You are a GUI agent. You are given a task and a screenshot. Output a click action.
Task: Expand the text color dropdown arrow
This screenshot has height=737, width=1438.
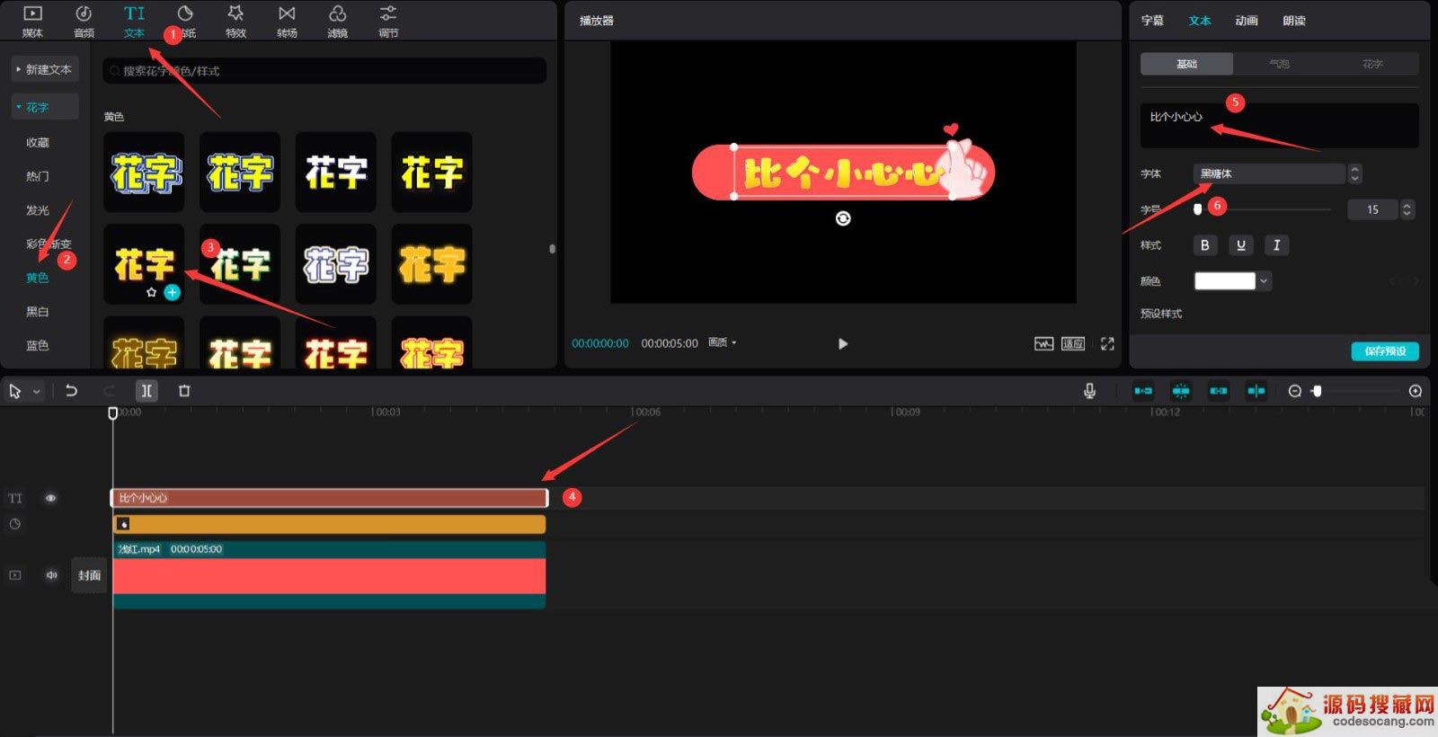[x=1264, y=281]
